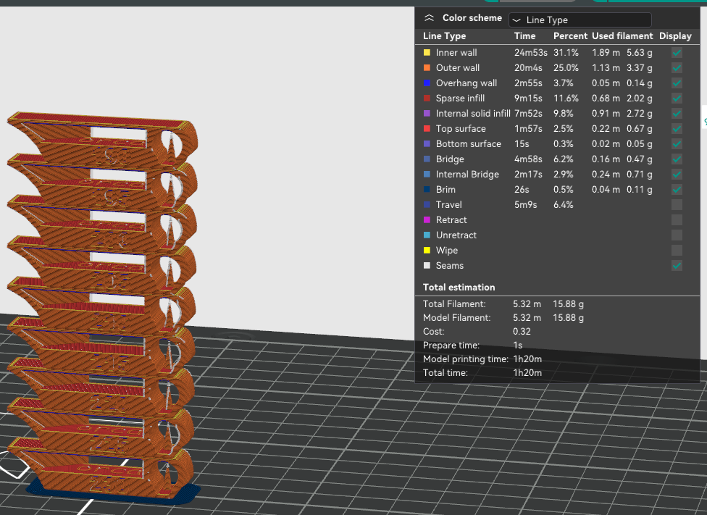Click the dark blue brim under the model
The height and width of the screenshot is (515, 707).
click(x=113, y=493)
